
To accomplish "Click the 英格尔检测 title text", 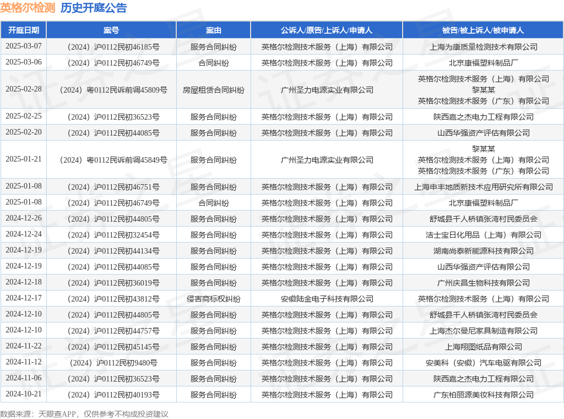I will (x=28, y=8).
